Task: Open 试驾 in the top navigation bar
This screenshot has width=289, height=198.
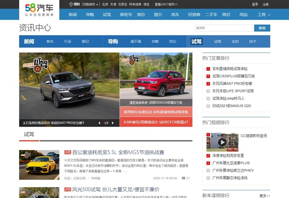Action: click(x=107, y=14)
